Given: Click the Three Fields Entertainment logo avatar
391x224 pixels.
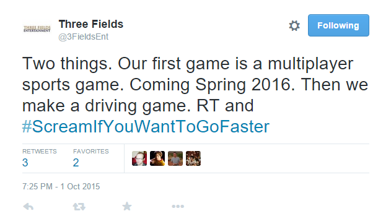Looking at the screenshot, I should coord(37,29).
